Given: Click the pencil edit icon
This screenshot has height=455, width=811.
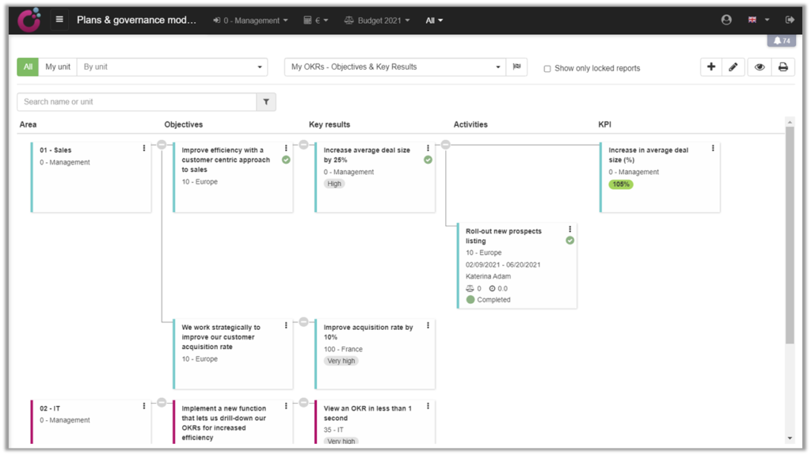Looking at the screenshot, I should tap(733, 66).
